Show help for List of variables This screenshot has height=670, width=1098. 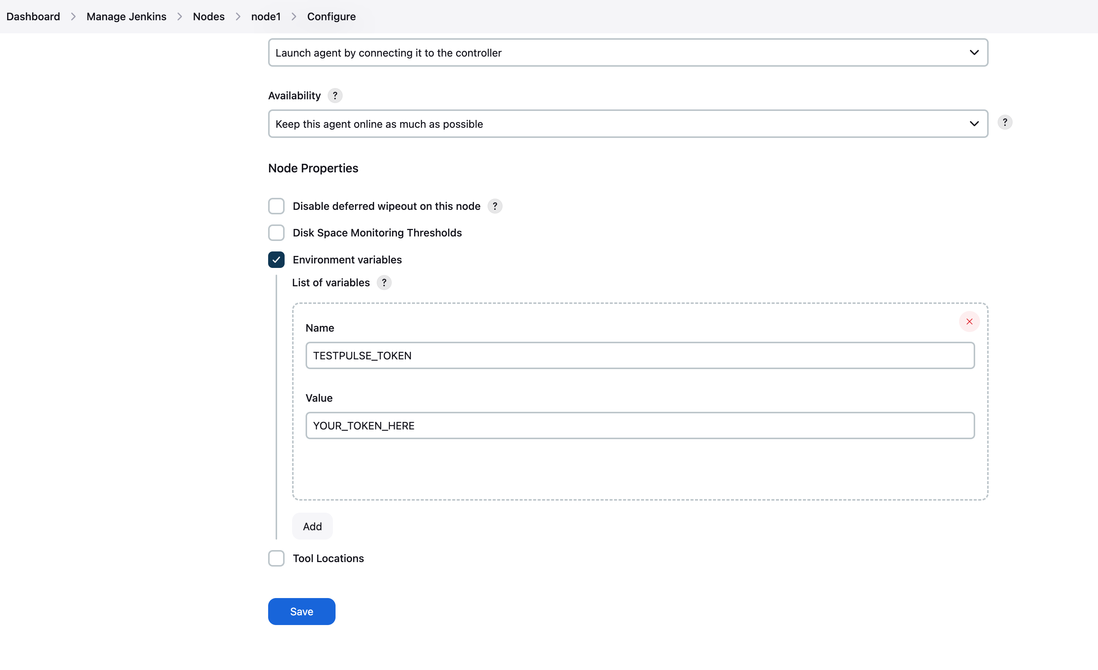pos(384,283)
